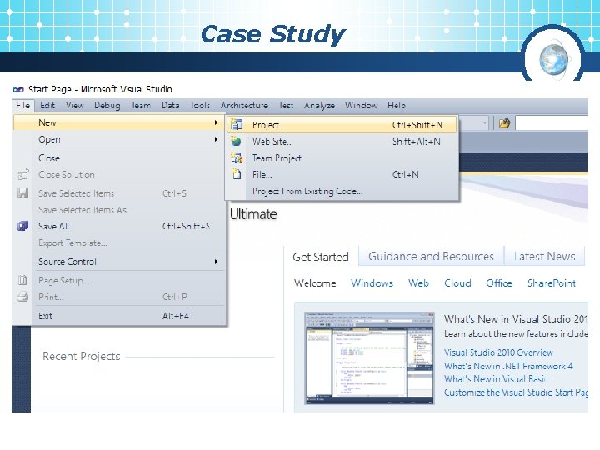
Task: Switch to the Get Started tab
Action: pos(321,257)
